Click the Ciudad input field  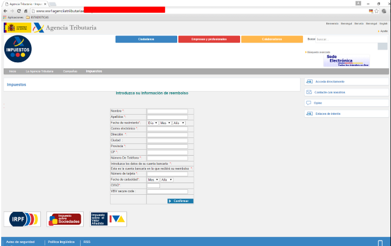167,140
